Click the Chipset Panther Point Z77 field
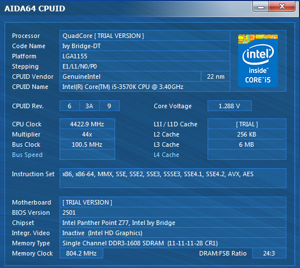This screenshot has height=268, width=300. pyautogui.click(x=173, y=223)
